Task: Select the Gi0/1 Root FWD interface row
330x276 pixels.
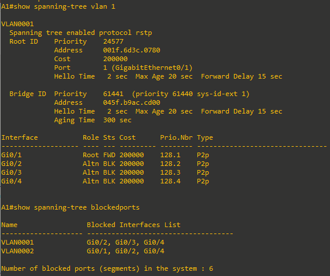Action: pyautogui.click(x=105, y=155)
